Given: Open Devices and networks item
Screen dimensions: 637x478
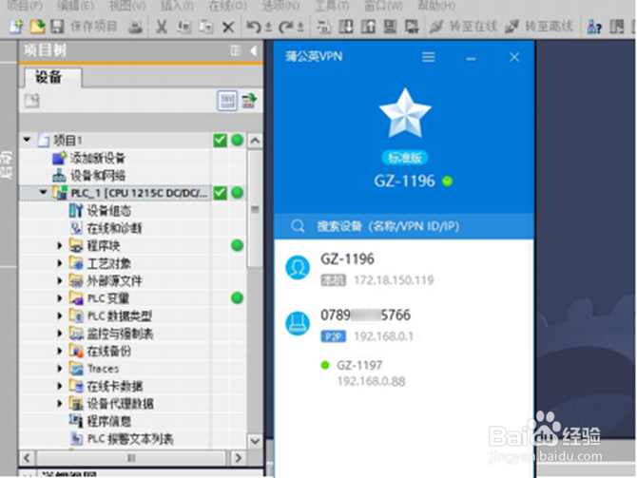Looking at the screenshot, I should 89,176.
